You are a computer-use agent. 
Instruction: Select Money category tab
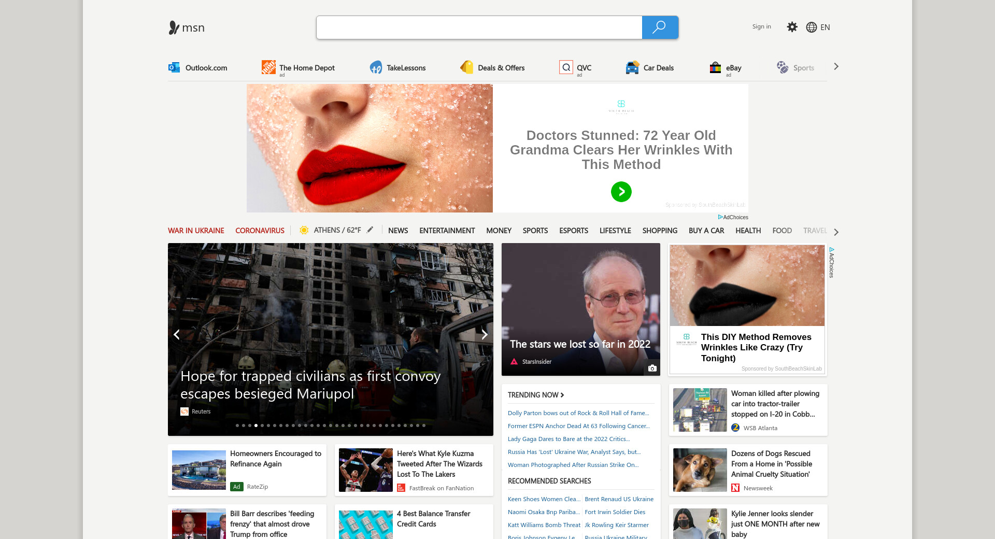499,231
